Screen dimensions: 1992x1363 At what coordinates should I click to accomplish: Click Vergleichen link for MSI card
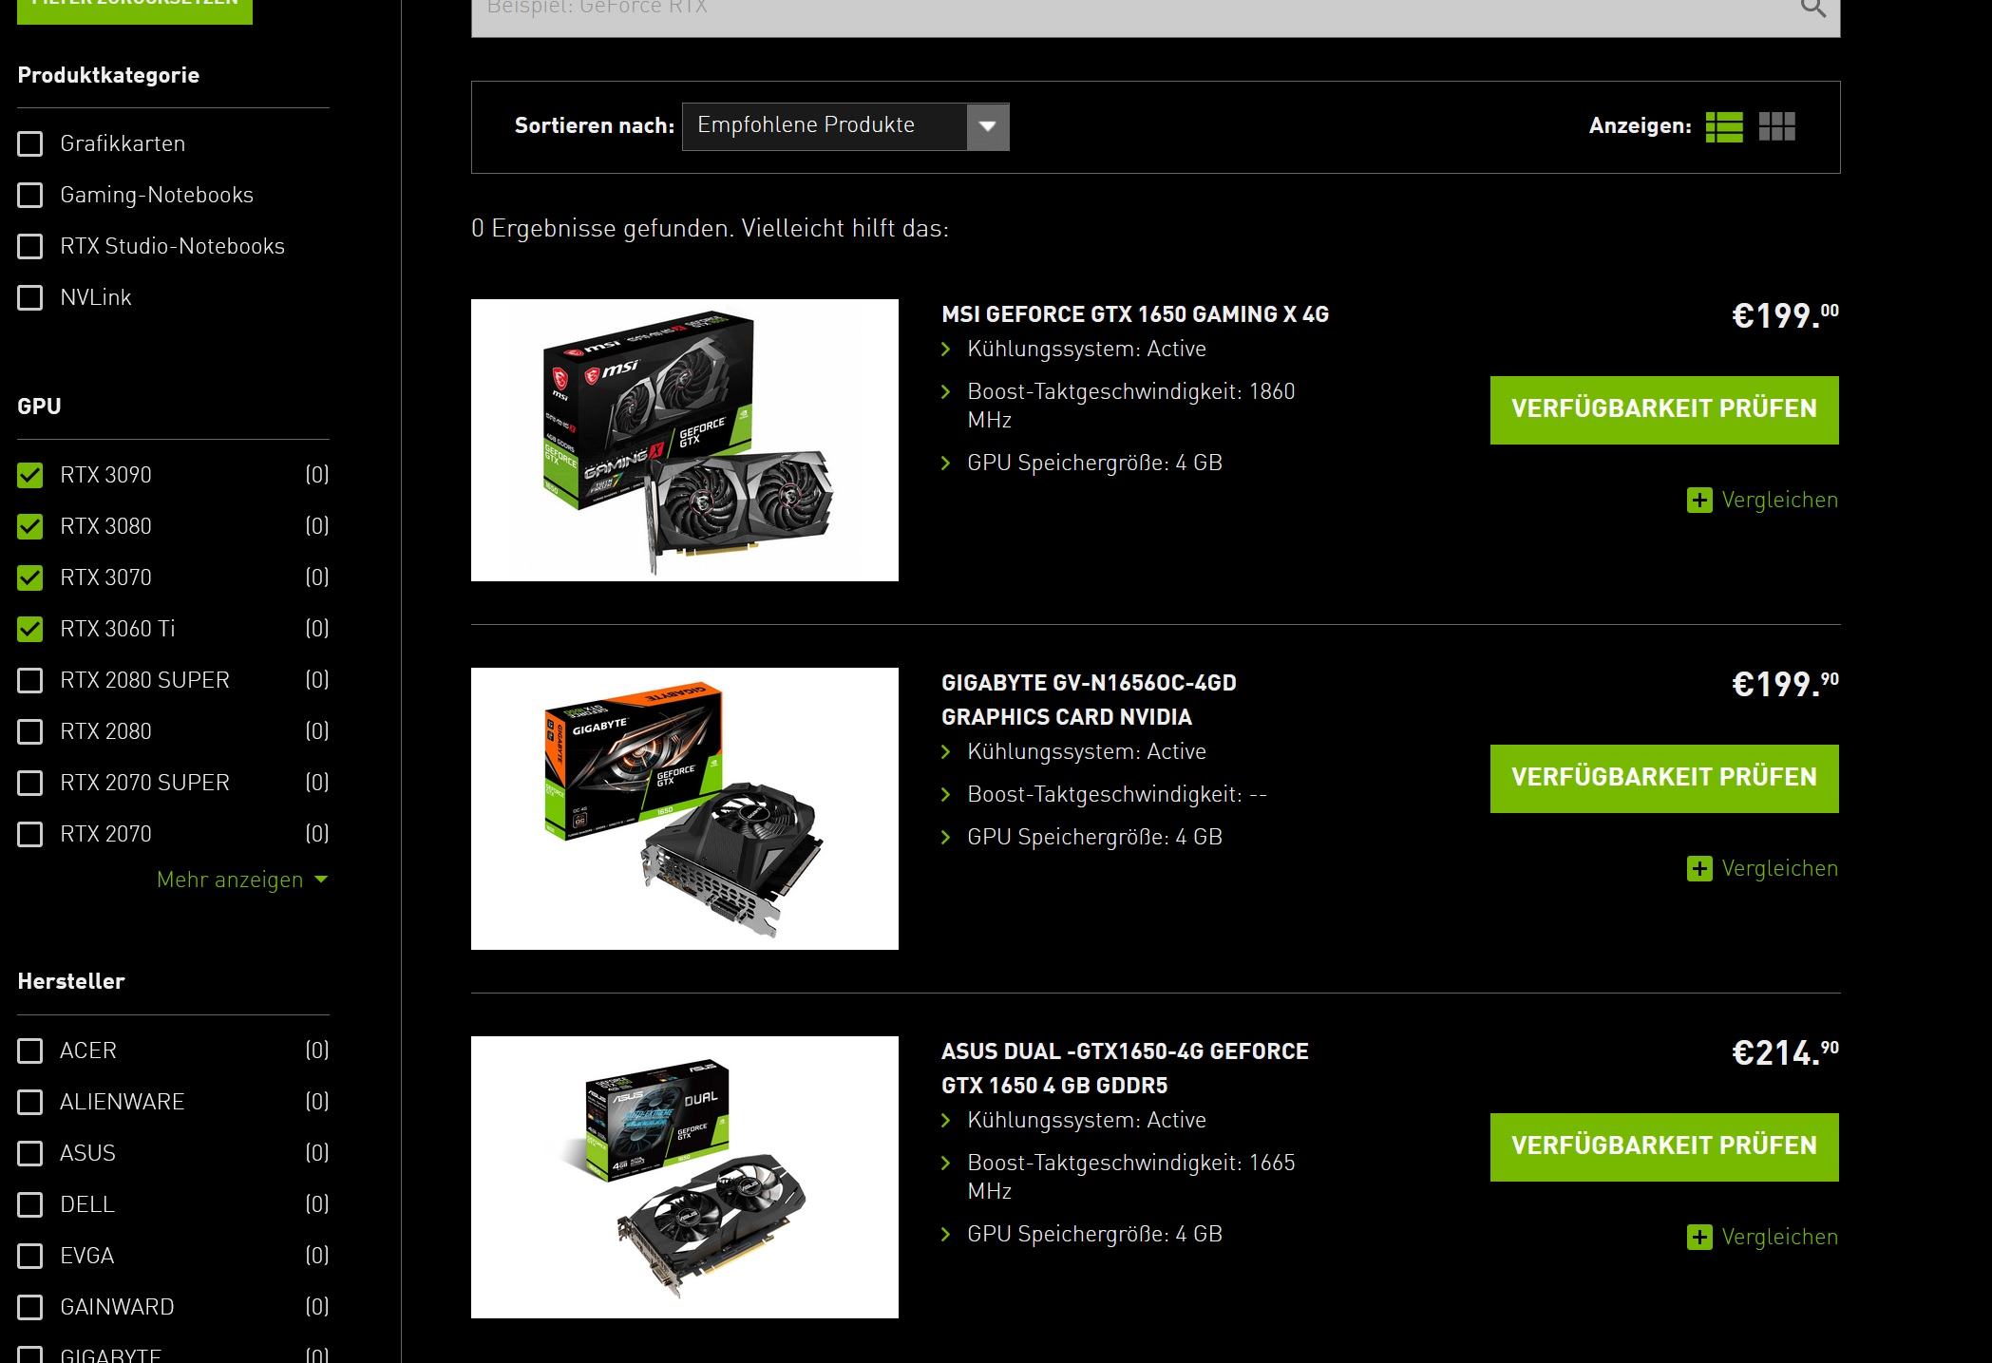tap(1779, 501)
